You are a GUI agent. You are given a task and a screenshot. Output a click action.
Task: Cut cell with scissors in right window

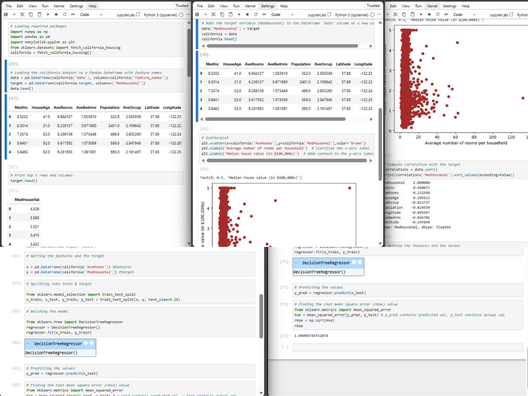click(x=395, y=14)
